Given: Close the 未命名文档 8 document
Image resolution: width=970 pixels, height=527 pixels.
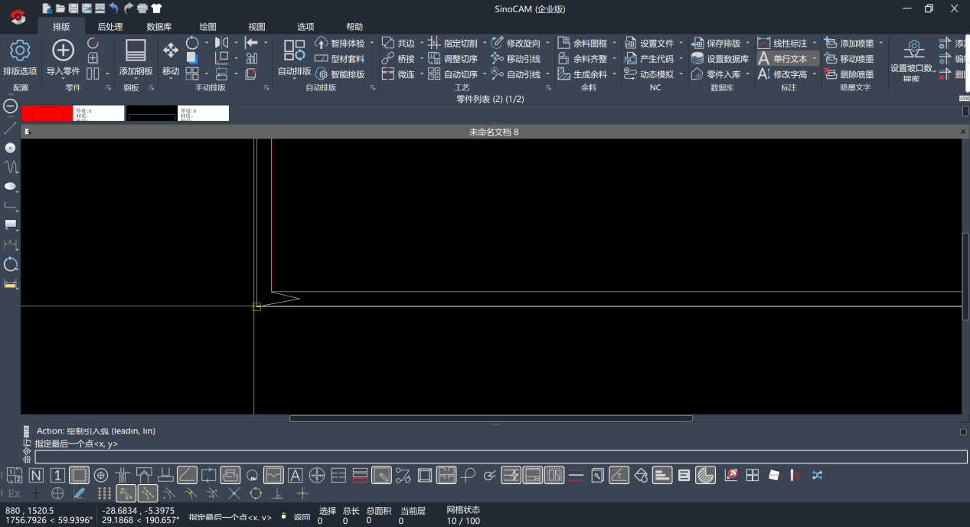Looking at the screenshot, I should coord(962,132).
